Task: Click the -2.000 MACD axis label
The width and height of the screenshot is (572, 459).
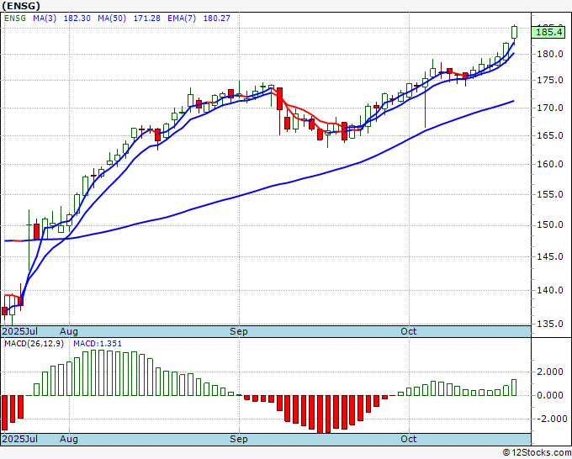Action: (x=550, y=419)
